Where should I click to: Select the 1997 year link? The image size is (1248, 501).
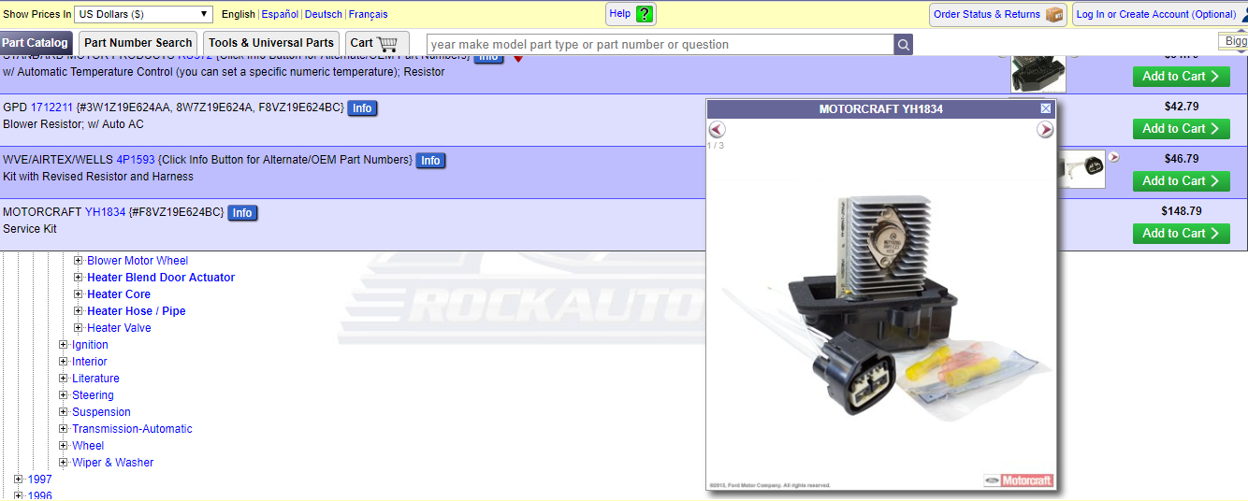pyautogui.click(x=39, y=480)
